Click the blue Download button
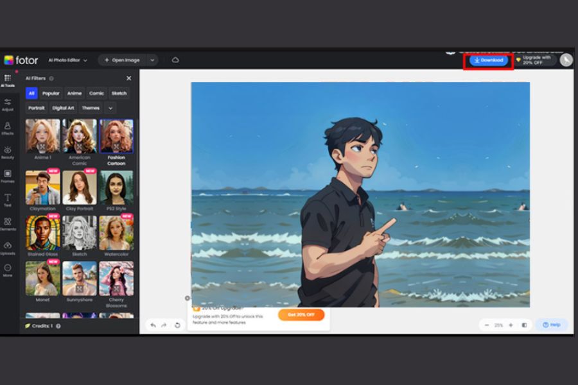Screen dimensions: 578x385 point(489,60)
